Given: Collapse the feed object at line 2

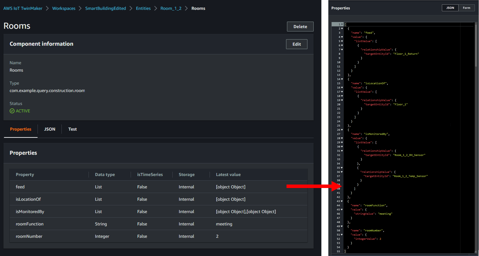Looking at the screenshot, I should click(x=341, y=29).
